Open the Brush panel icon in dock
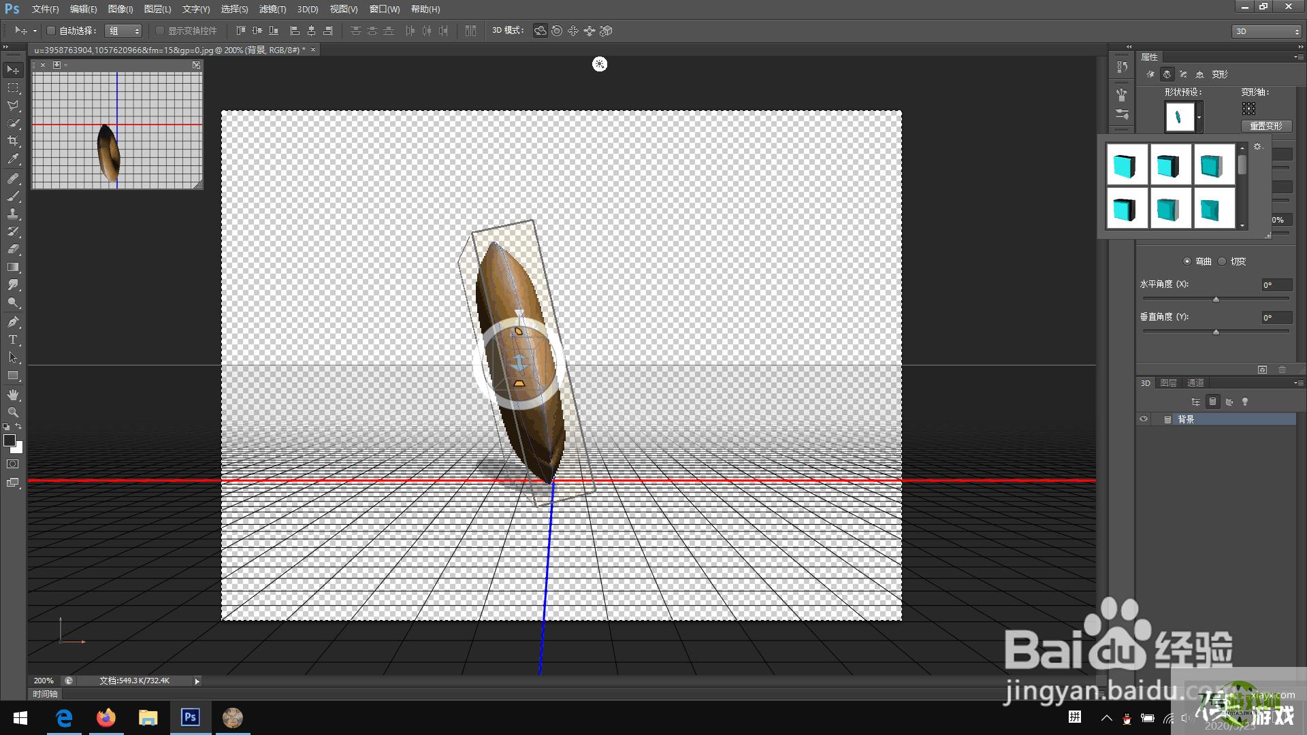This screenshot has height=735, width=1307. (x=1122, y=94)
